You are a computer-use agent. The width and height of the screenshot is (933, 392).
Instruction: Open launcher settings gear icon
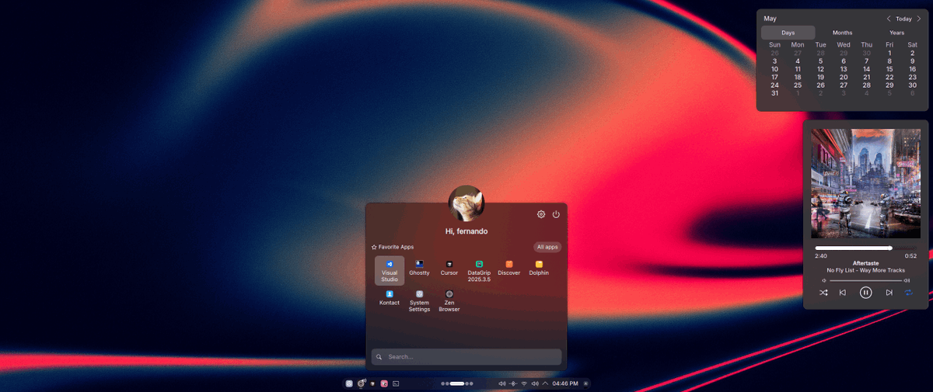tap(541, 214)
